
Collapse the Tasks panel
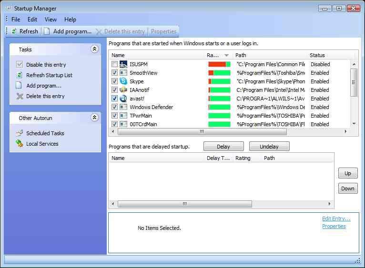tap(94, 49)
